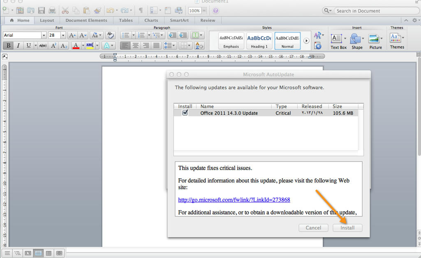Set Align text right
Viewport: 421px width, 258px height.
146,46
